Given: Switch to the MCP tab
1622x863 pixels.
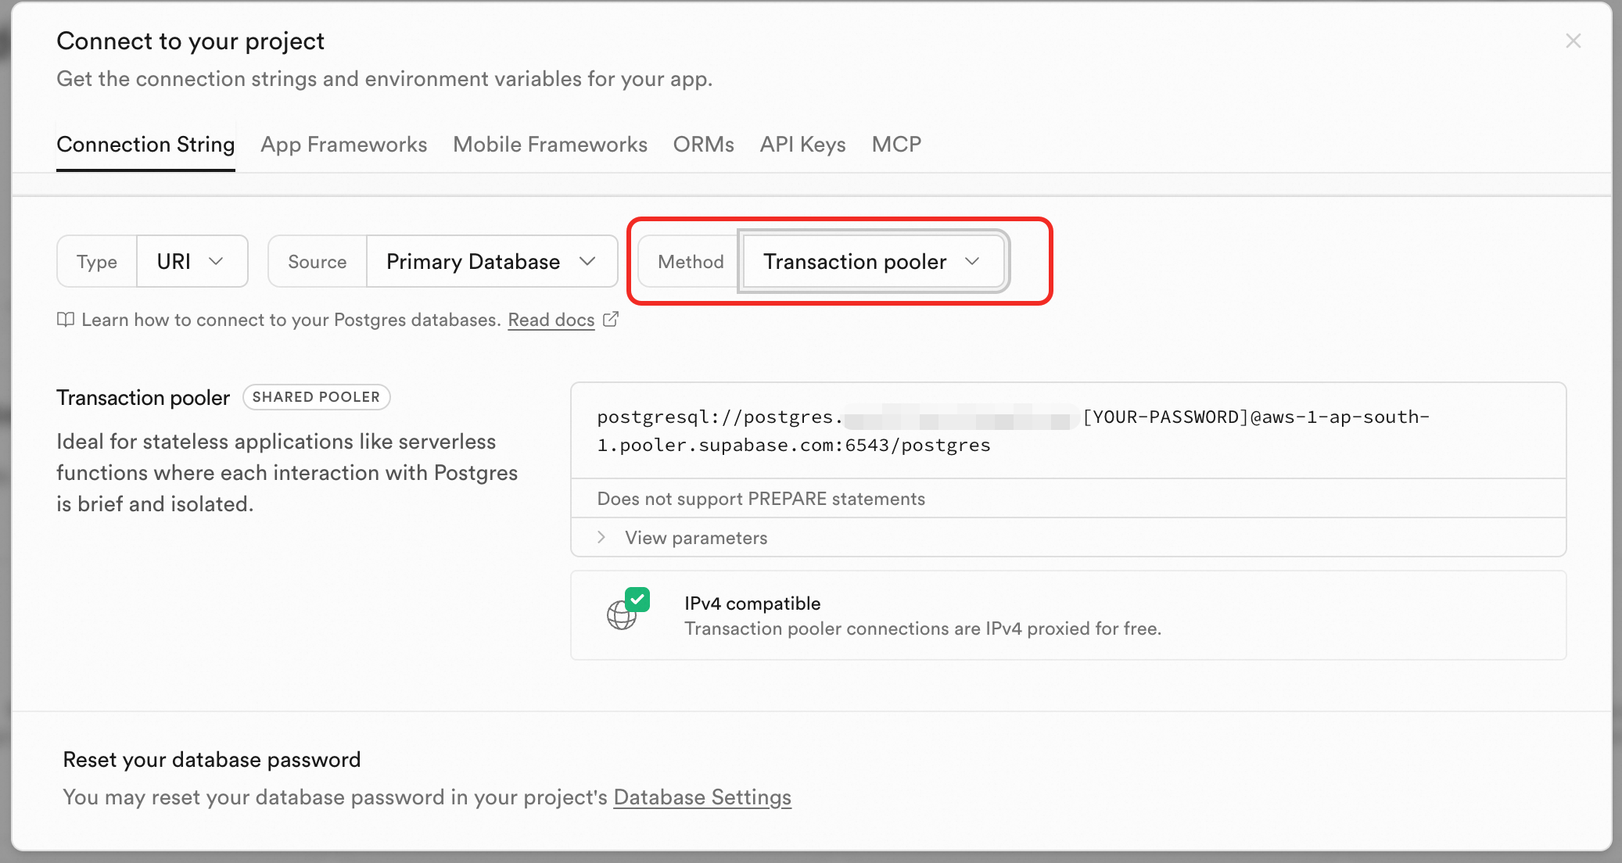Looking at the screenshot, I should click(896, 145).
